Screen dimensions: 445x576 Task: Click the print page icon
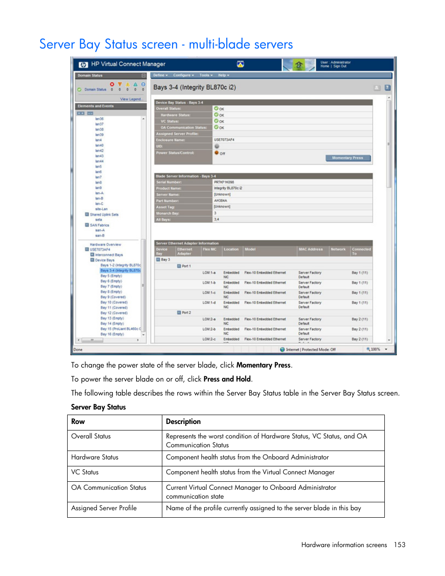coord(377,88)
